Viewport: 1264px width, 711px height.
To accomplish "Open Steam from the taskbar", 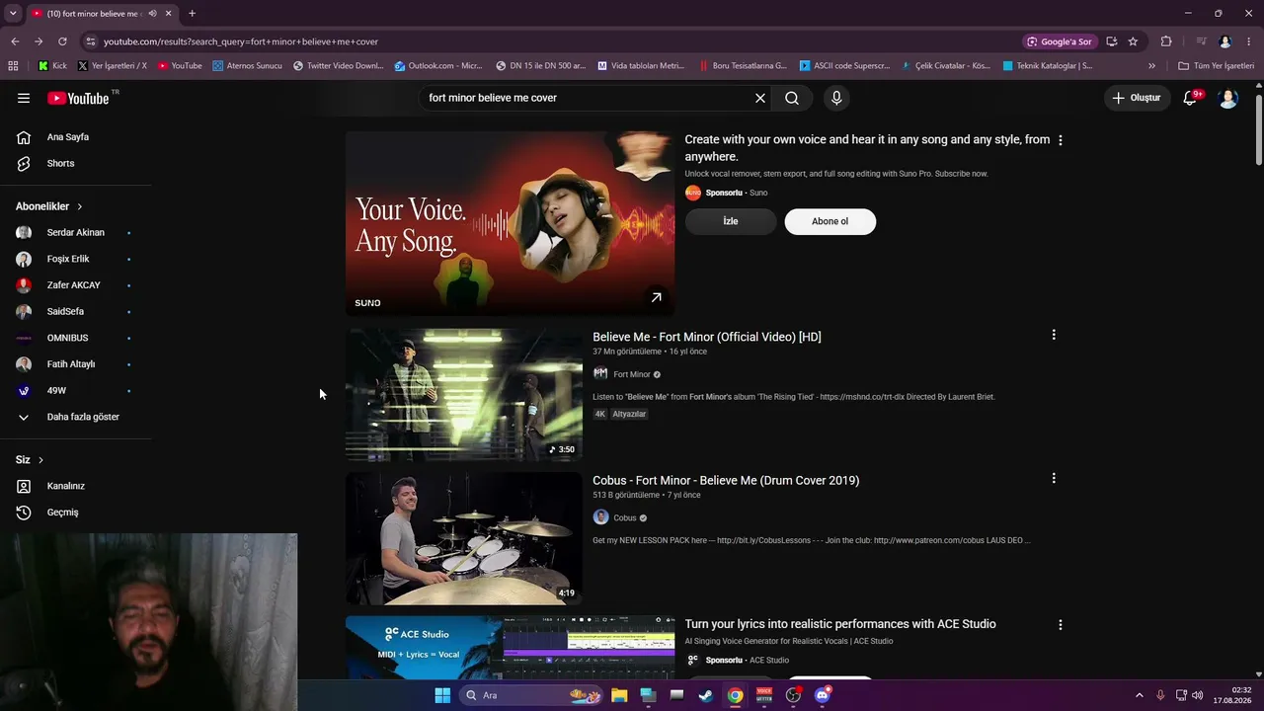I will (706, 695).
